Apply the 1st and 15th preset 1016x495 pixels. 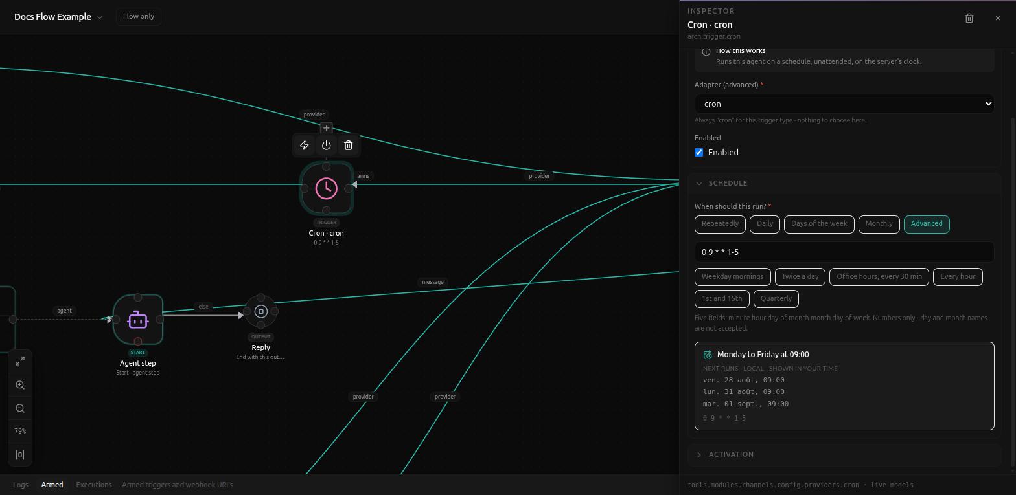tap(722, 299)
